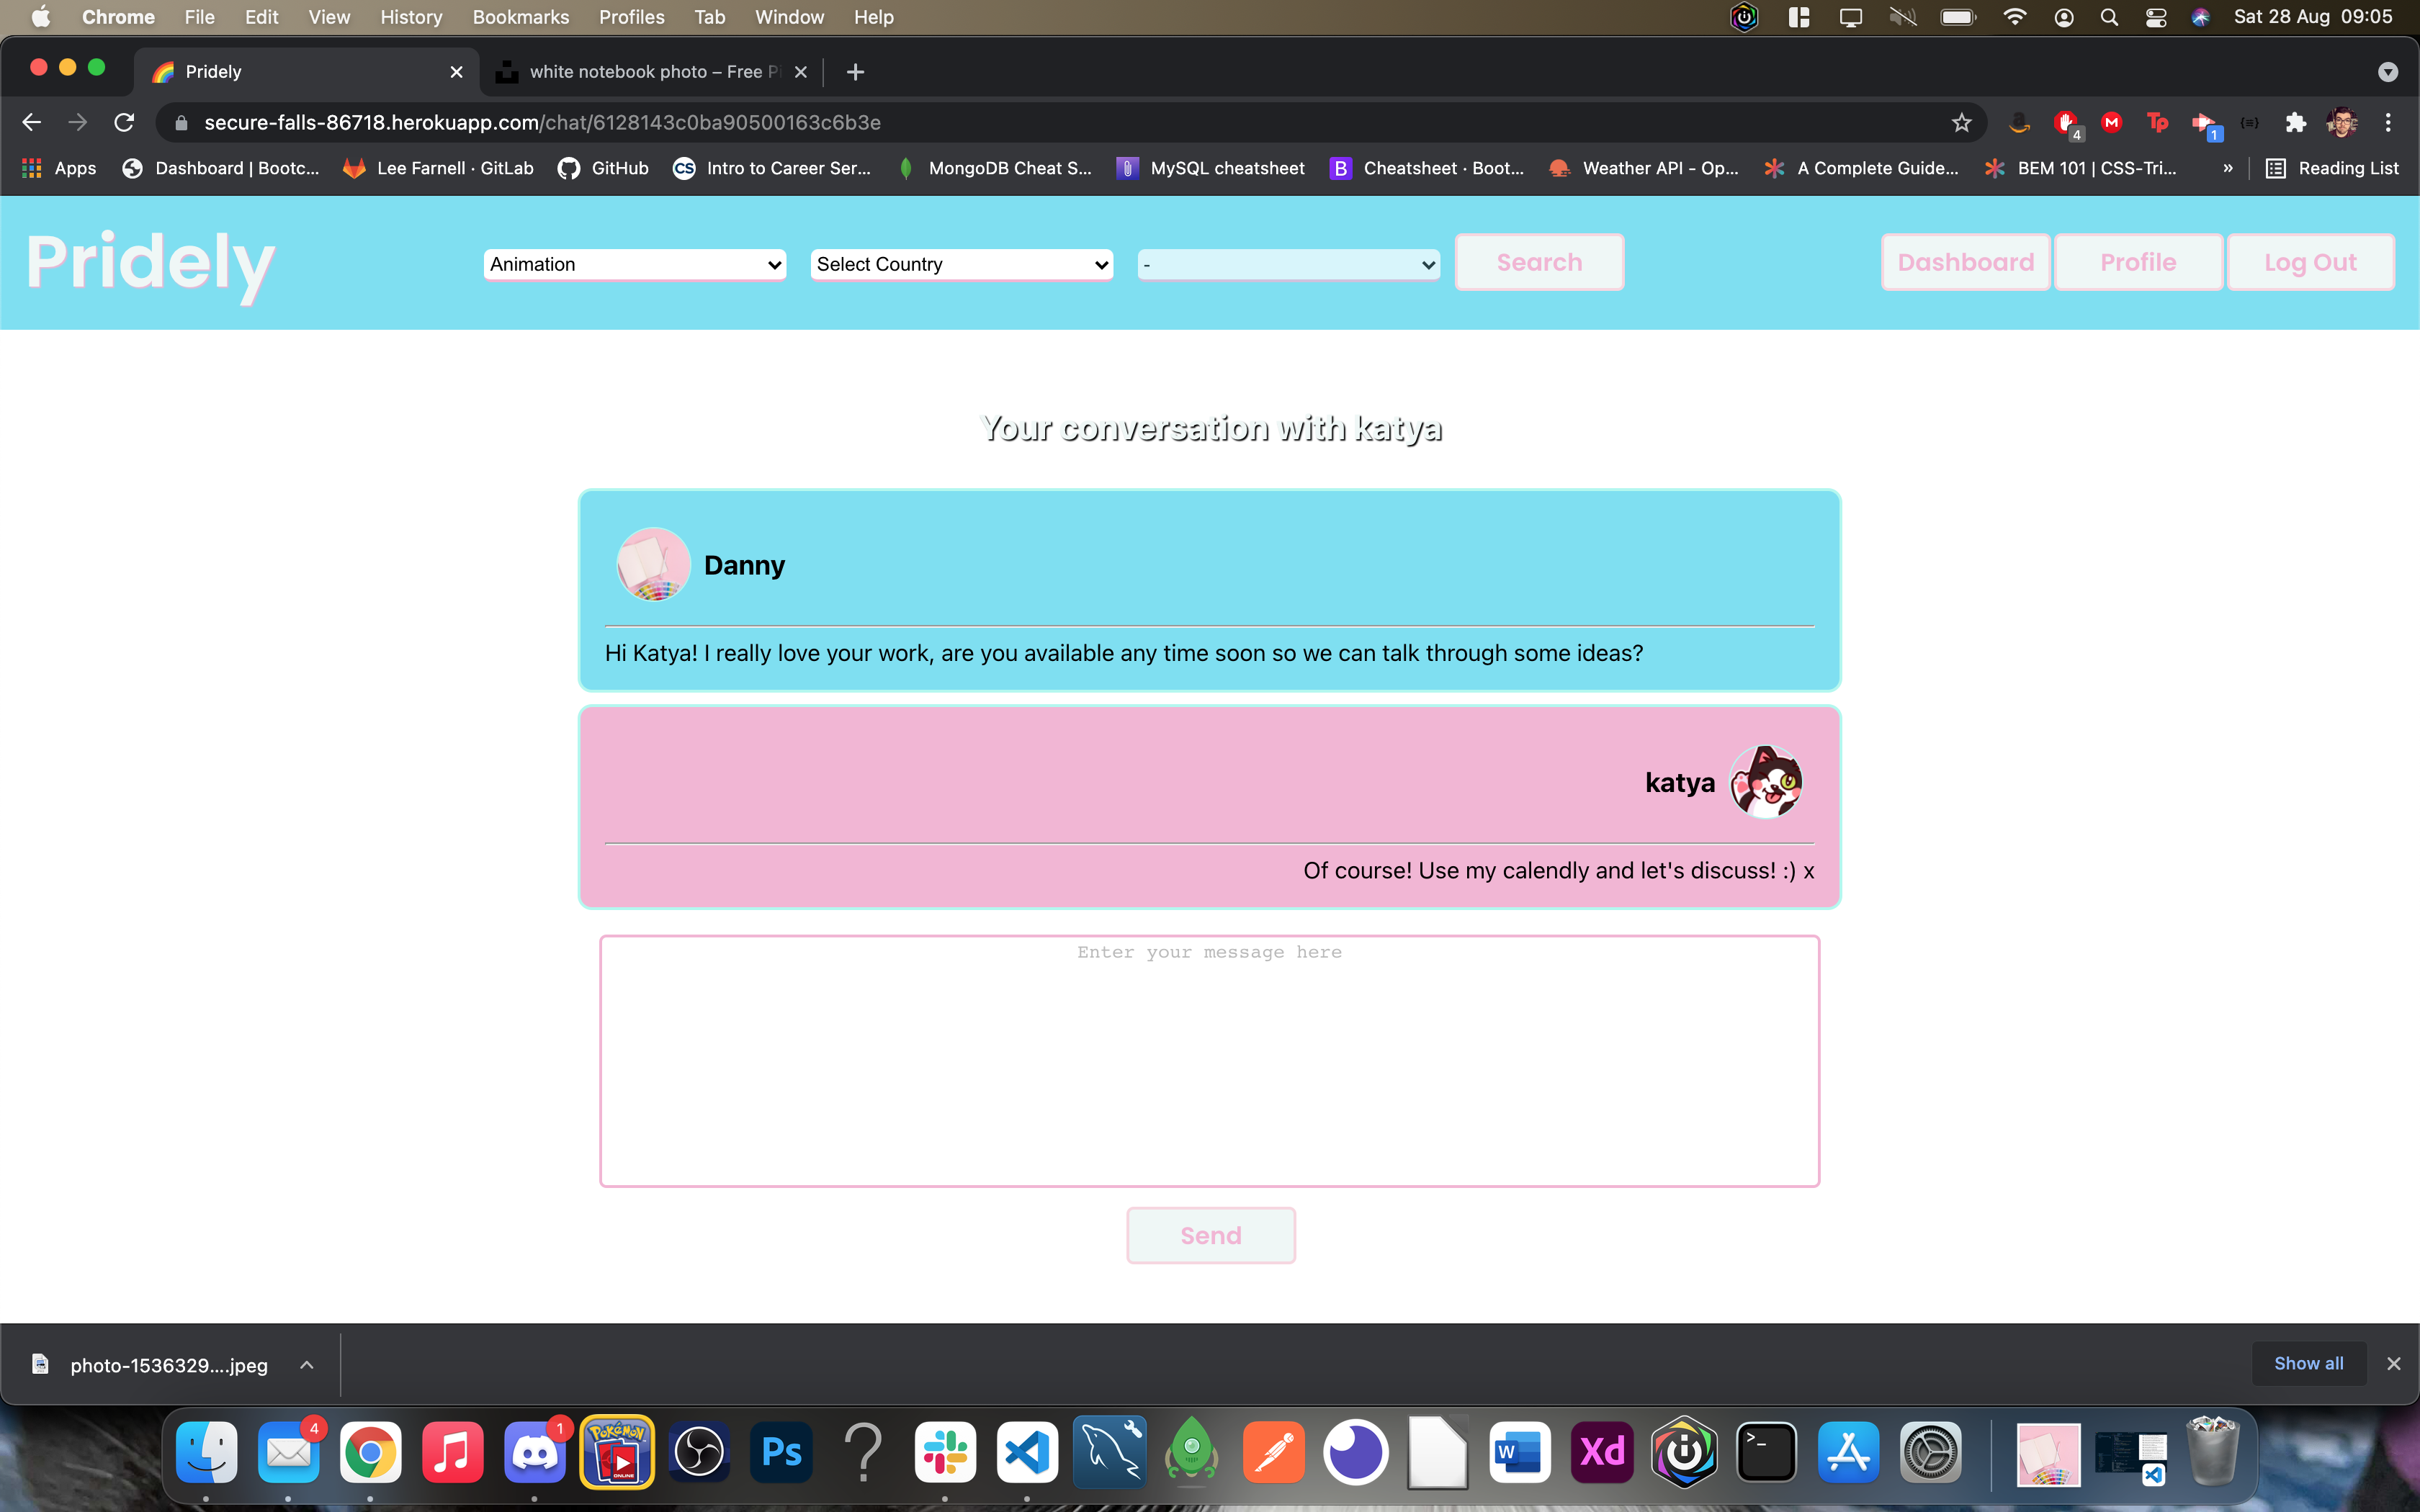Click the Dashboard button
2420x1512 pixels.
click(1965, 262)
